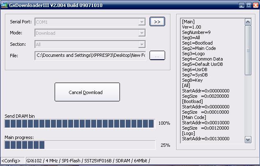Select the [All] section header line
Viewport: 260px width, 166px height.
pyautogui.click(x=186, y=85)
